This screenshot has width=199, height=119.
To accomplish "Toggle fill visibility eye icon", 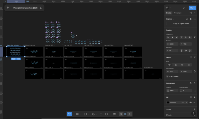I will tap(190, 102).
